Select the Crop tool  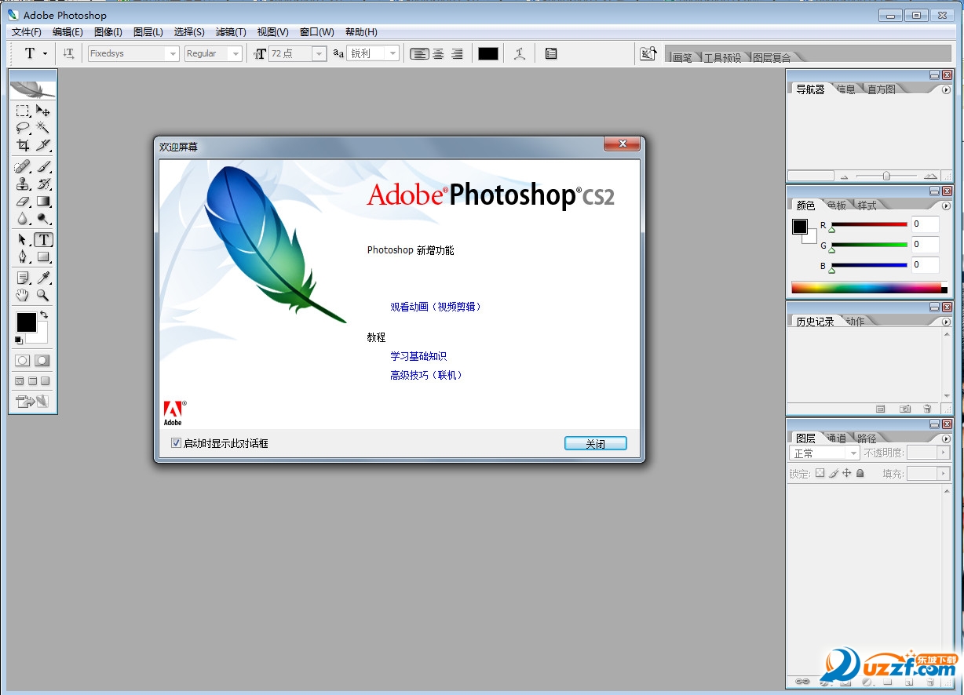coord(23,145)
